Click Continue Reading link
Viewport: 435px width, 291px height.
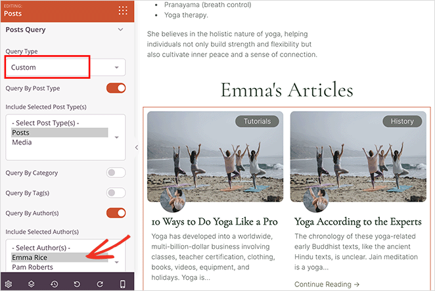[327, 284]
